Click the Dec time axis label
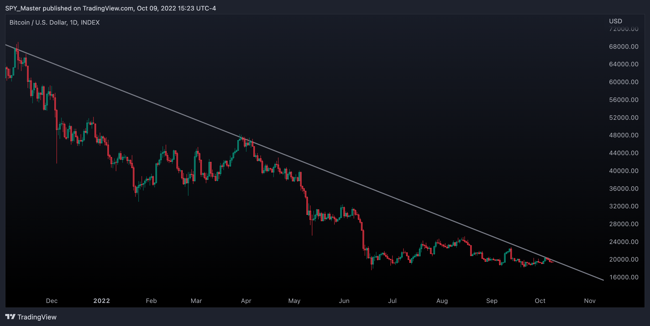650x326 pixels. click(52, 301)
